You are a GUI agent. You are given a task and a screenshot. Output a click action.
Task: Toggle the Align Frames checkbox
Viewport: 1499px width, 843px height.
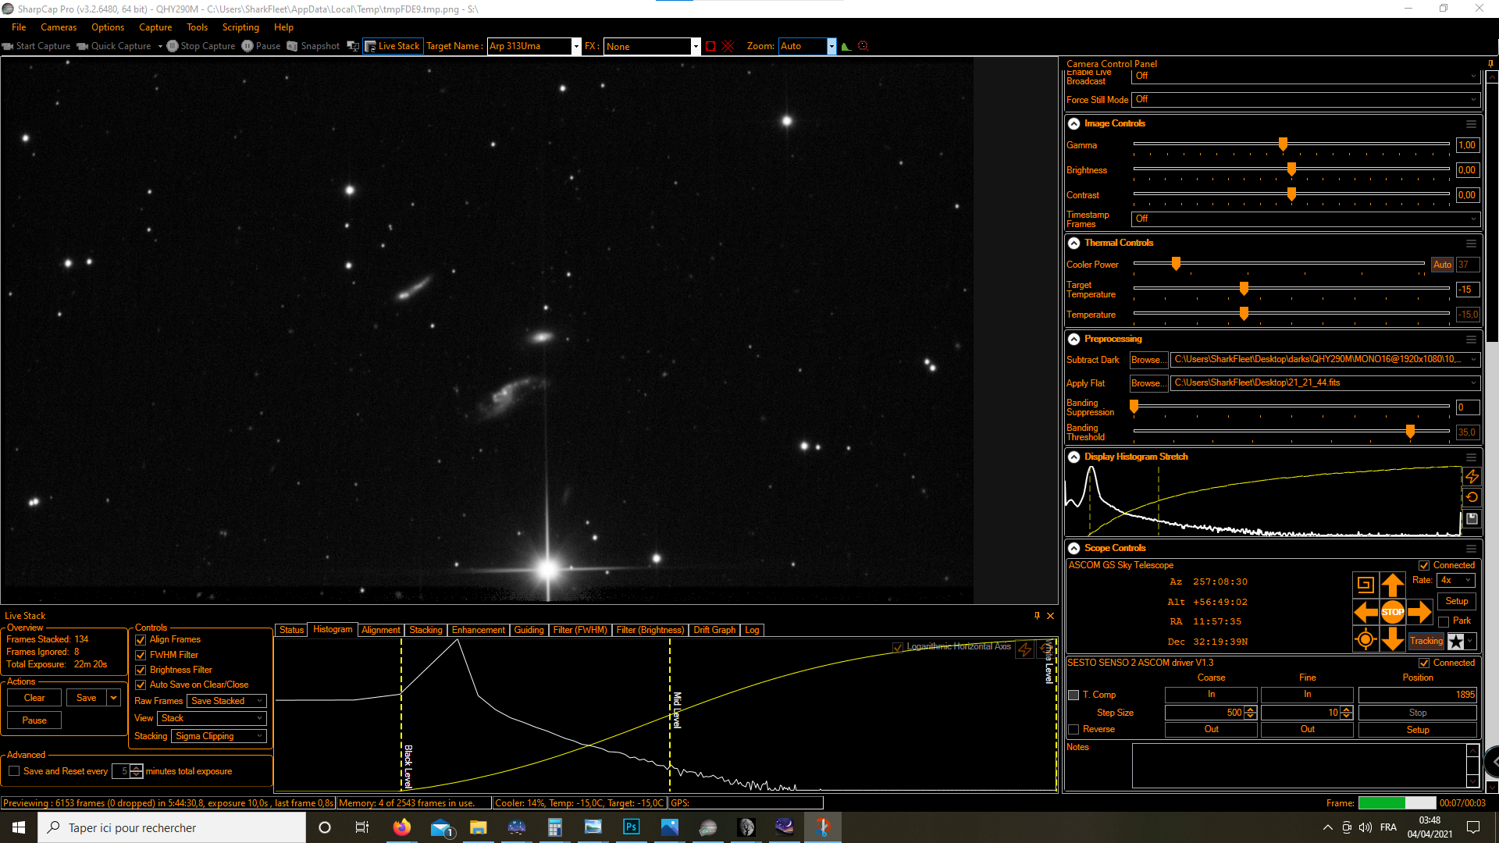[141, 639]
